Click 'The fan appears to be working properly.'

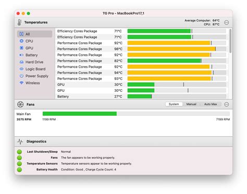click(88, 157)
